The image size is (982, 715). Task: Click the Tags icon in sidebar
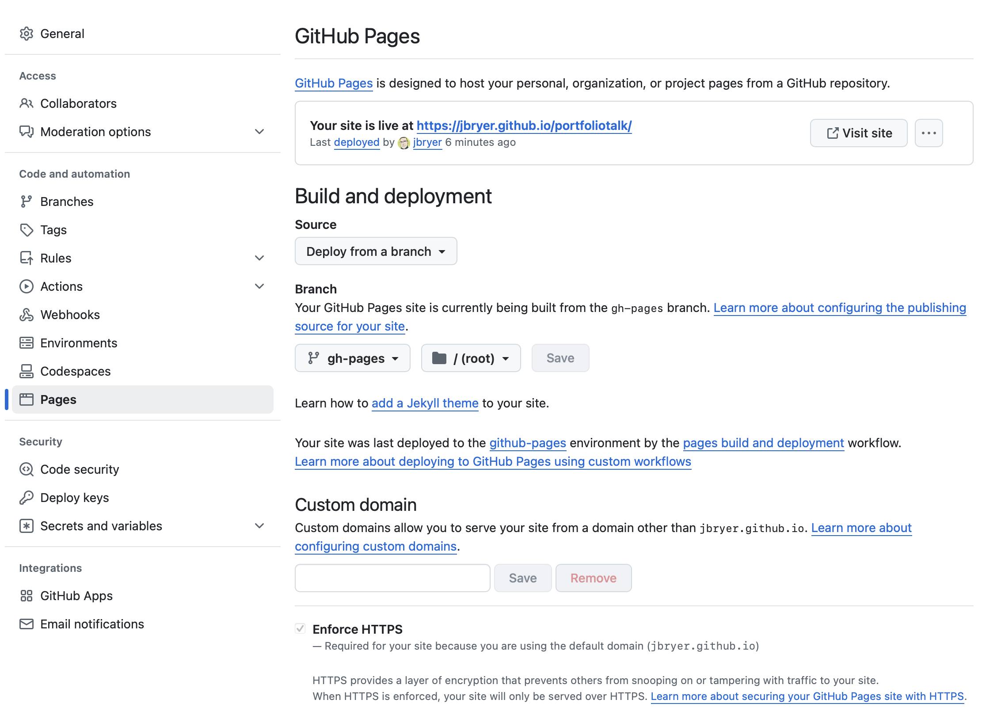[27, 230]
